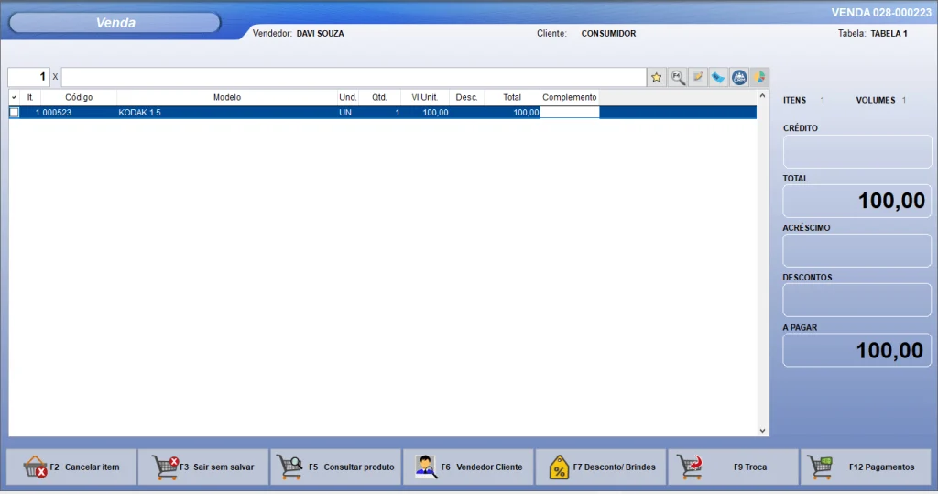
Task: Click the quantity input field
Action: click(27, 77)
